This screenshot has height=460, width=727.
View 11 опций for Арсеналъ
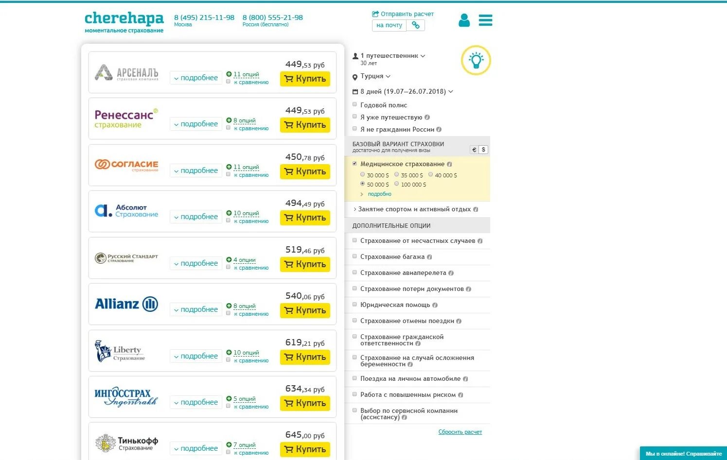(x=246, y=74)
